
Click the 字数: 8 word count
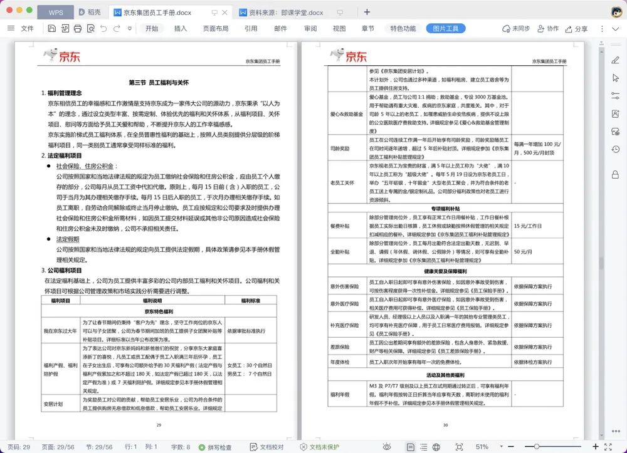pyautogui.click(x=181, y=447)
